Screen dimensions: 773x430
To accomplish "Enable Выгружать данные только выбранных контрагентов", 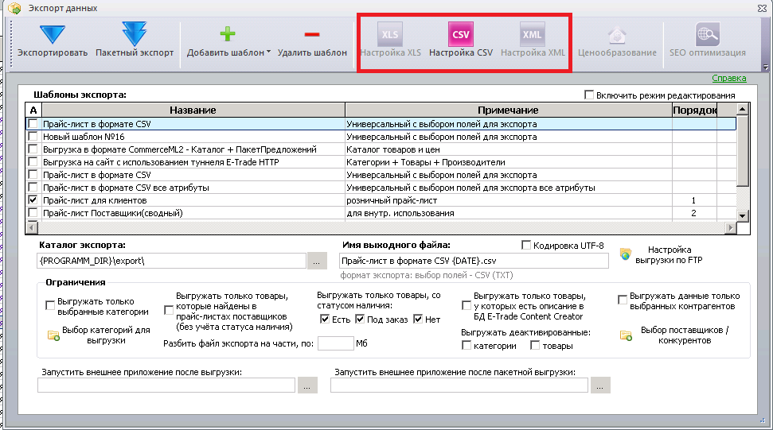I will tap(623, 300).
